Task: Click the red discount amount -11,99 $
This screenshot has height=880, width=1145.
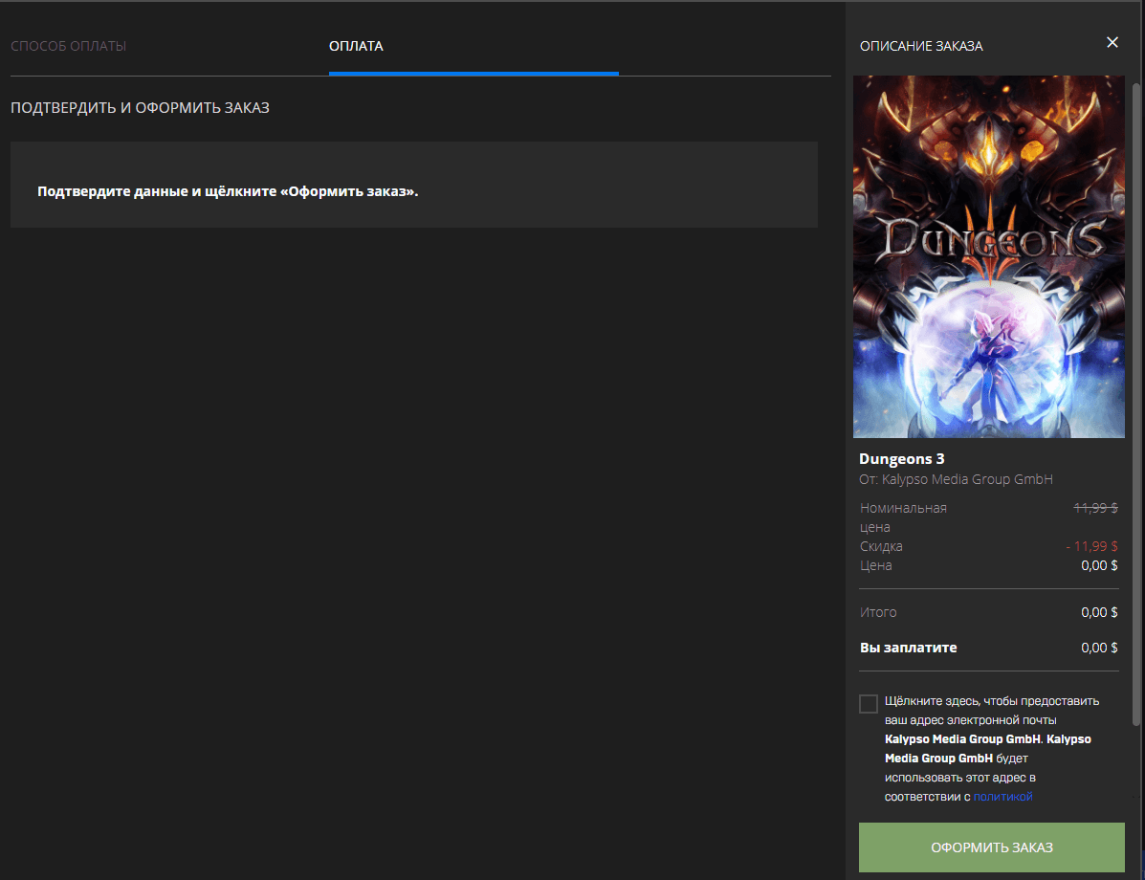Action: pyautogui.click(x=1090, y=545)
